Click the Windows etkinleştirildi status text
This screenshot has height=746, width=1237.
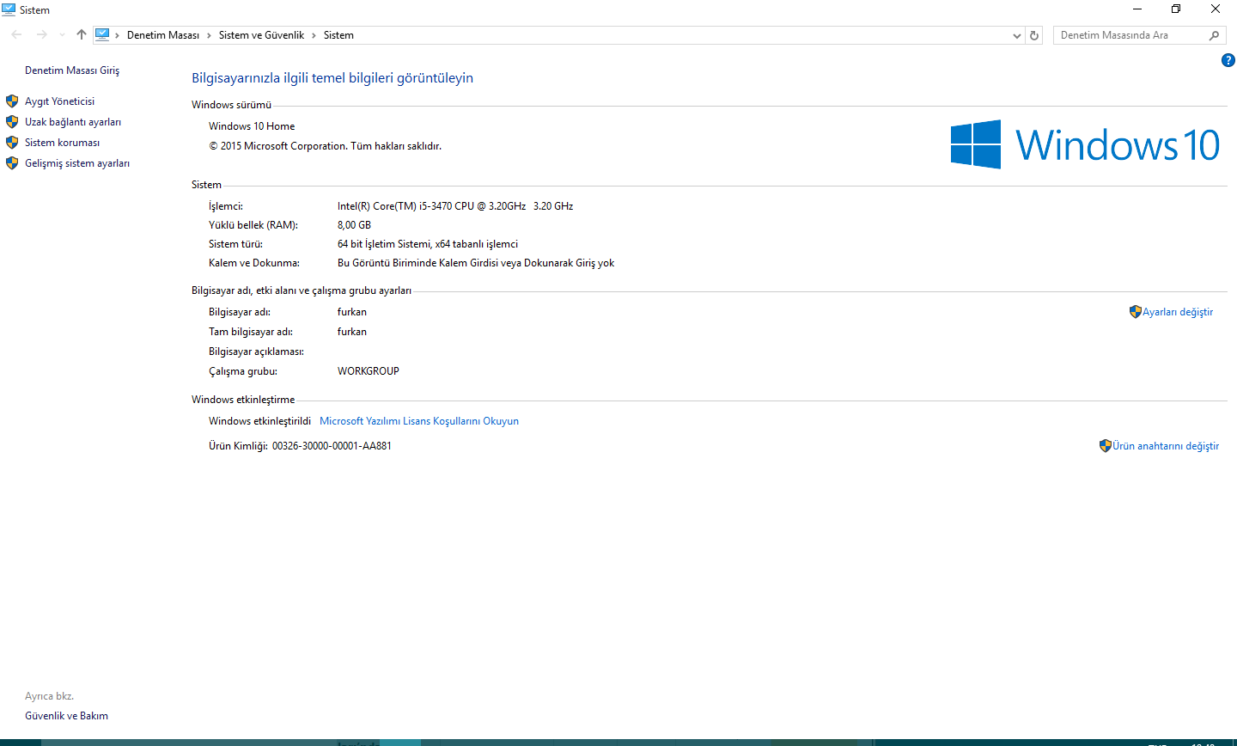(259, 421)
